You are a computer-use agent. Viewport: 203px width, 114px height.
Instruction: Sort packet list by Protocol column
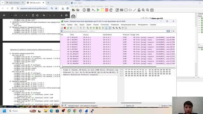pyautogui.click(x=126, y=35)
